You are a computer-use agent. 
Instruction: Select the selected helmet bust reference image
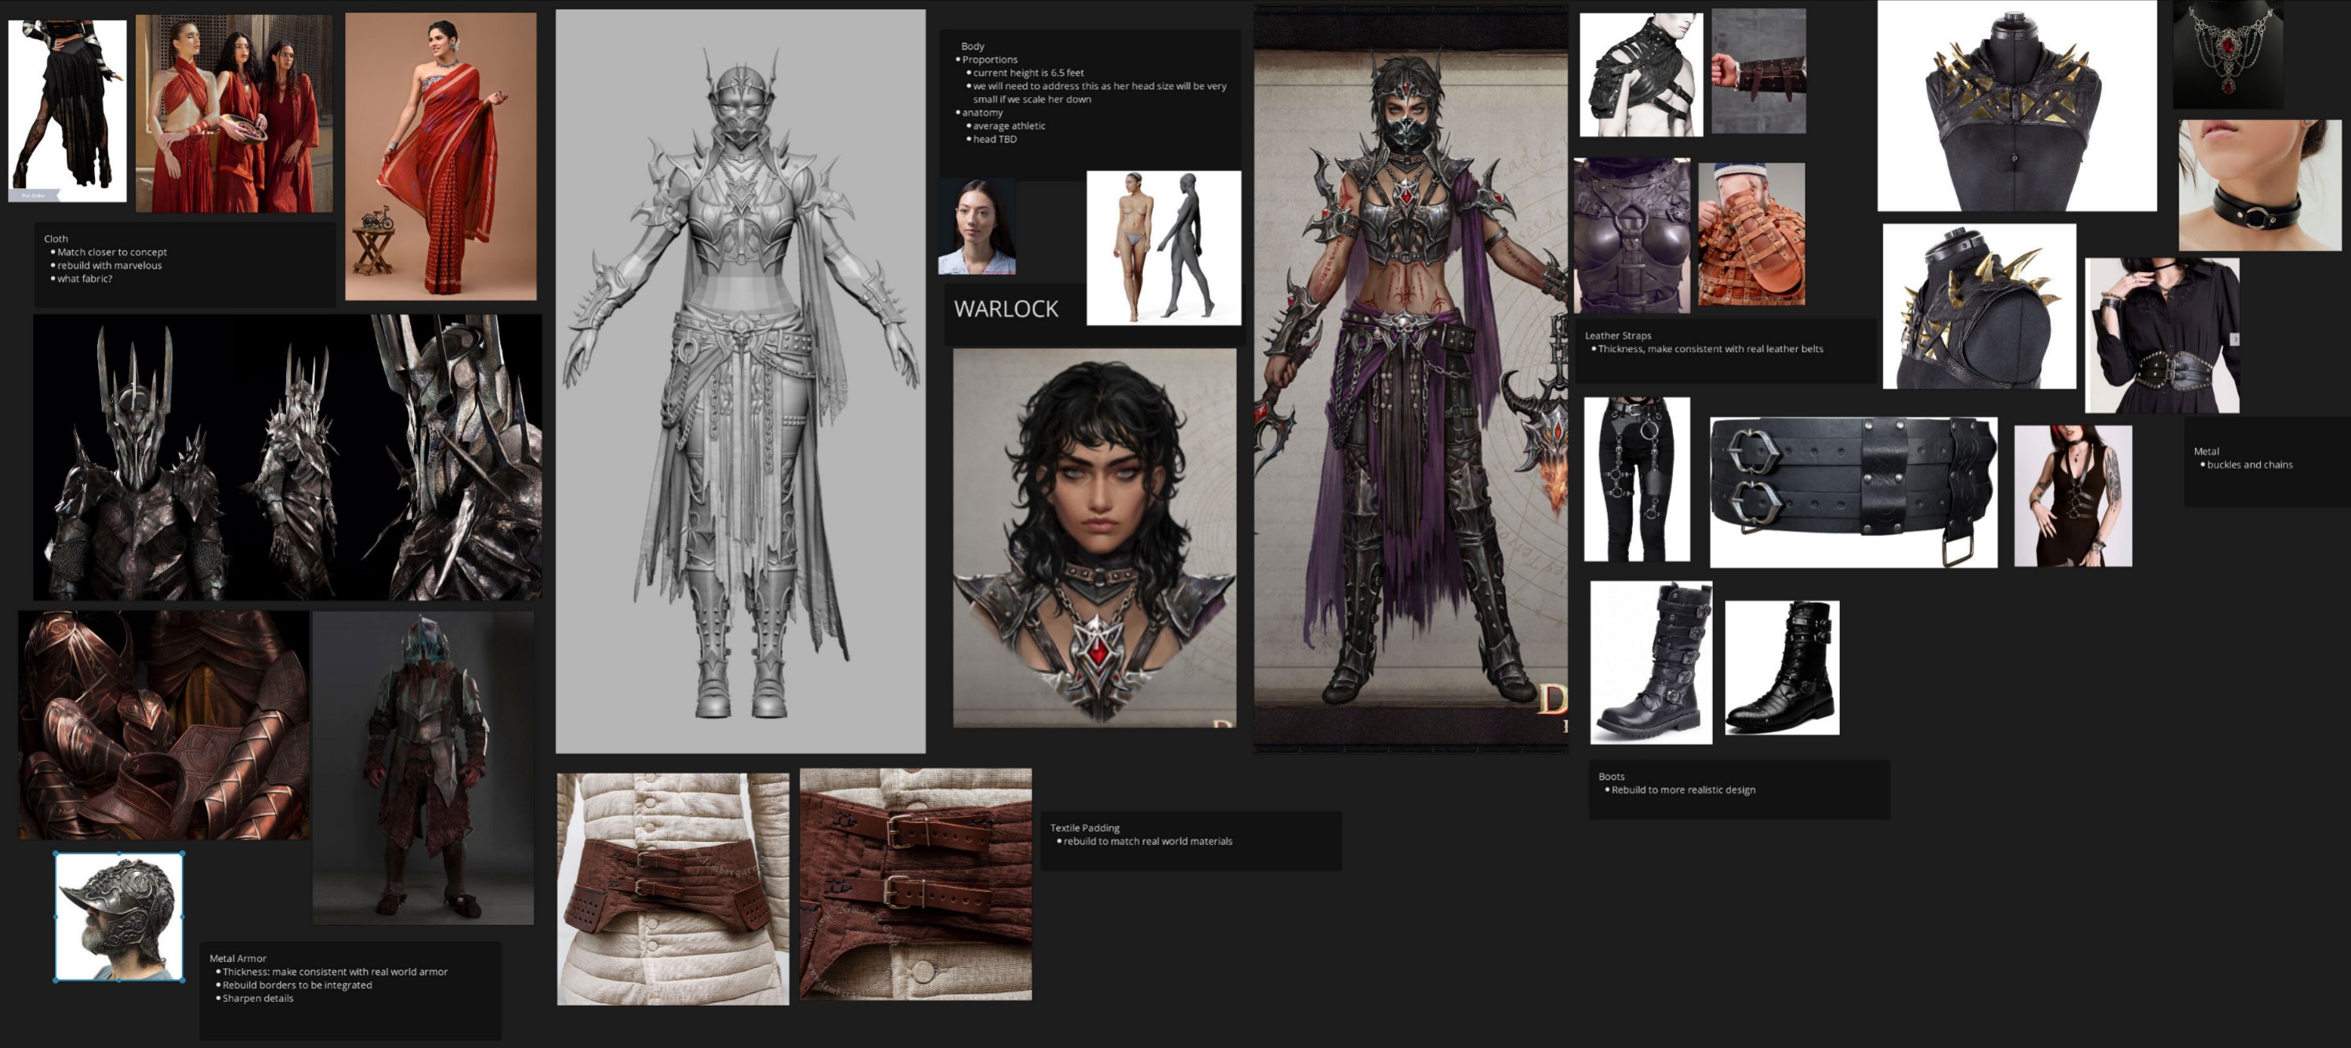(x=118, y=916)
